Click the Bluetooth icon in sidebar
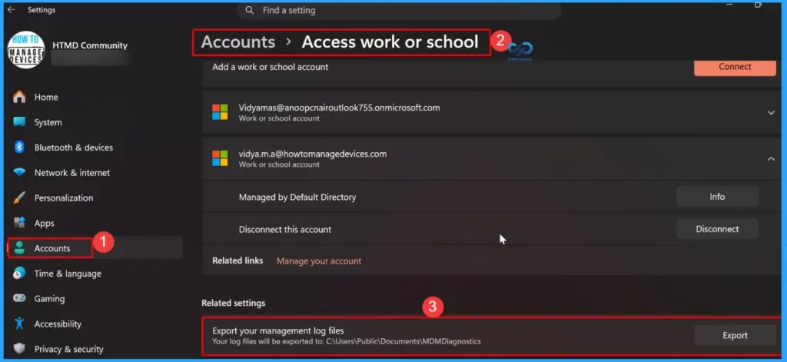Screen dimensions: 787x362 [19, 147]
